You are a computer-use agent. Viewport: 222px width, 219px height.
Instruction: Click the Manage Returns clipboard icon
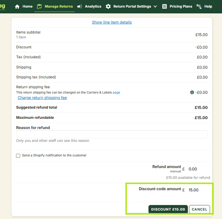coord(39,7)
